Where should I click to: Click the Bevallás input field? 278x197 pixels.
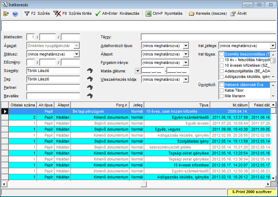coord(53,96)
